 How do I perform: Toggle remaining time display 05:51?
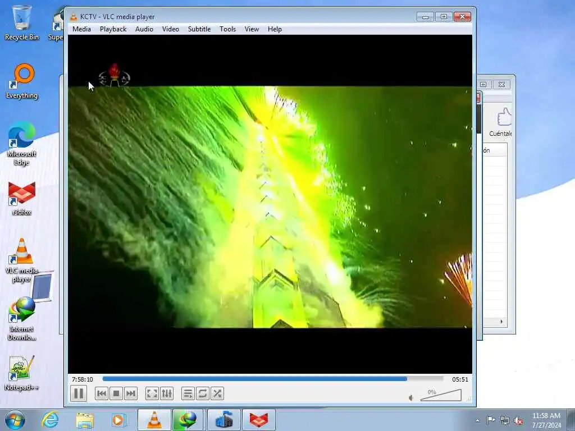(460, 379)
